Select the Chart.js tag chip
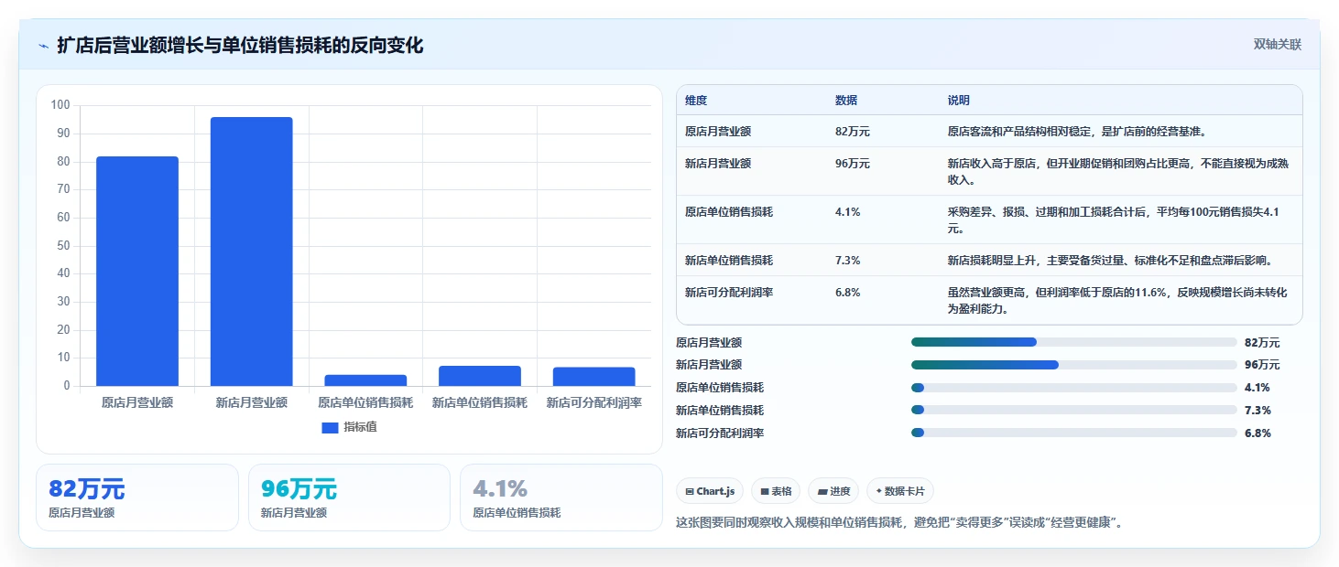The width and height of the screenshot is (1339, 567). 710,491
